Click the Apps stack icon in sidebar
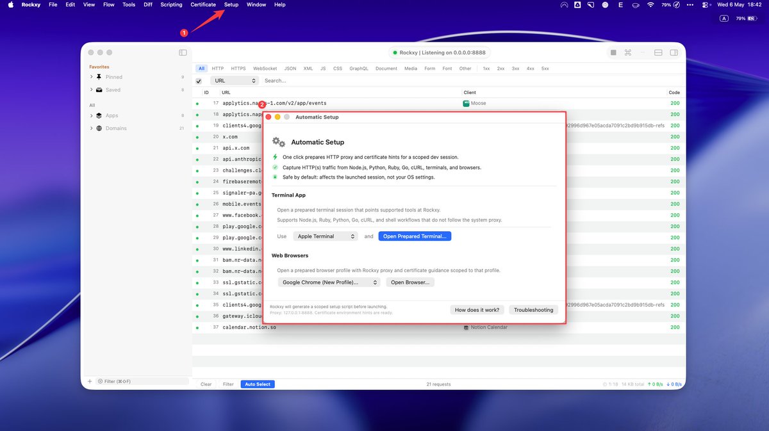 pos(99,115)
